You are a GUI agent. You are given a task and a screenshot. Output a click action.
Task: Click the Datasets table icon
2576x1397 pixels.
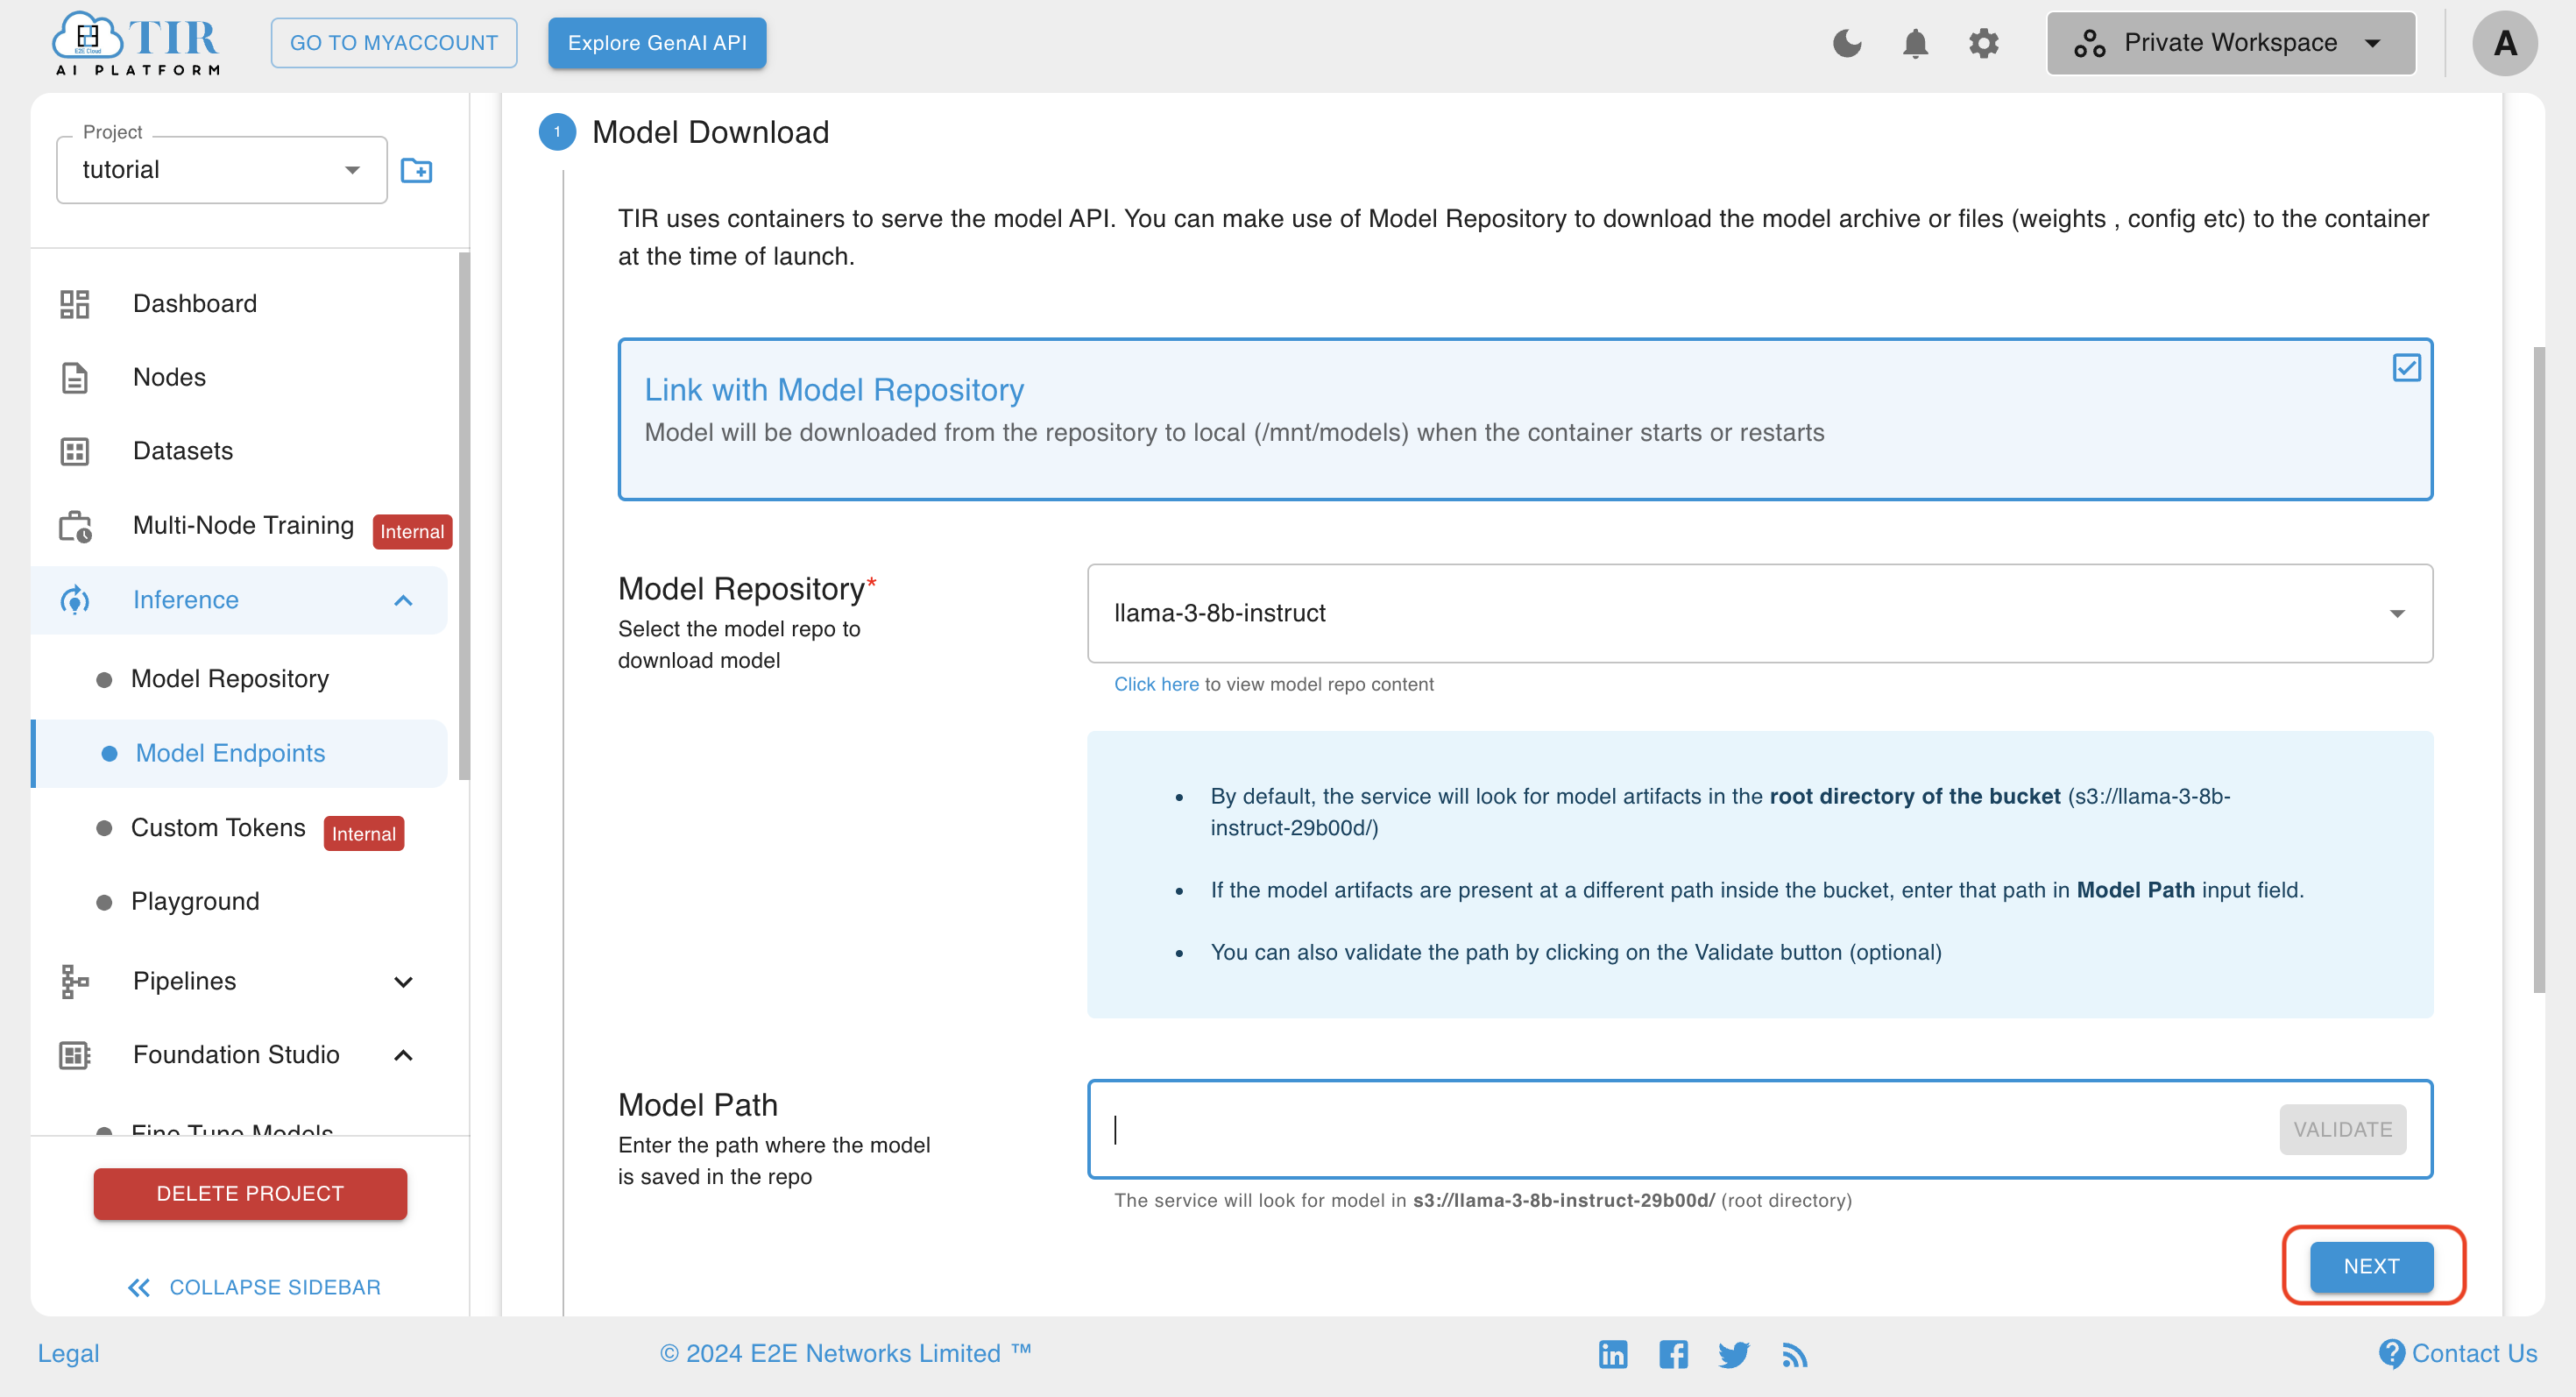75,452
